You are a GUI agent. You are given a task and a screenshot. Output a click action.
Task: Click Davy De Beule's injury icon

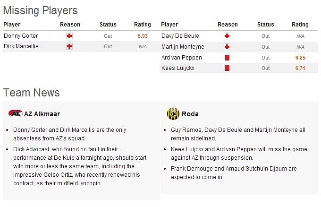point(227,36)
